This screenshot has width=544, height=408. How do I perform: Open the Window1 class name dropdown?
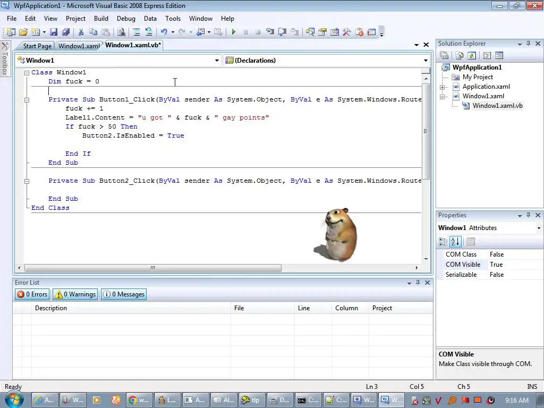point(217,61)
